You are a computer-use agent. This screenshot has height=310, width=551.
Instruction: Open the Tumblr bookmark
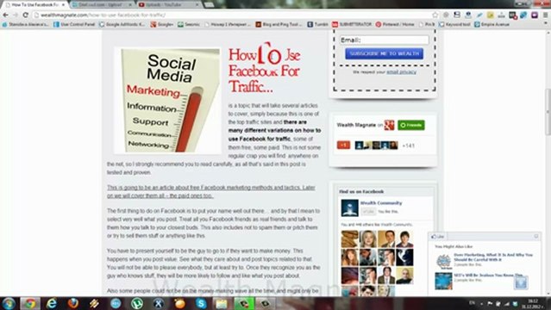click(x=317, y=24)
